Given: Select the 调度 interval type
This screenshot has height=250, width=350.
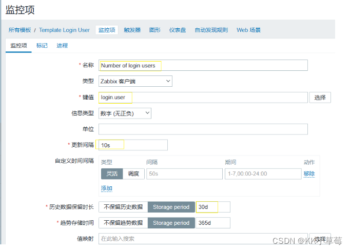Looking at the screenshot, I should click(x=133, y=174).
